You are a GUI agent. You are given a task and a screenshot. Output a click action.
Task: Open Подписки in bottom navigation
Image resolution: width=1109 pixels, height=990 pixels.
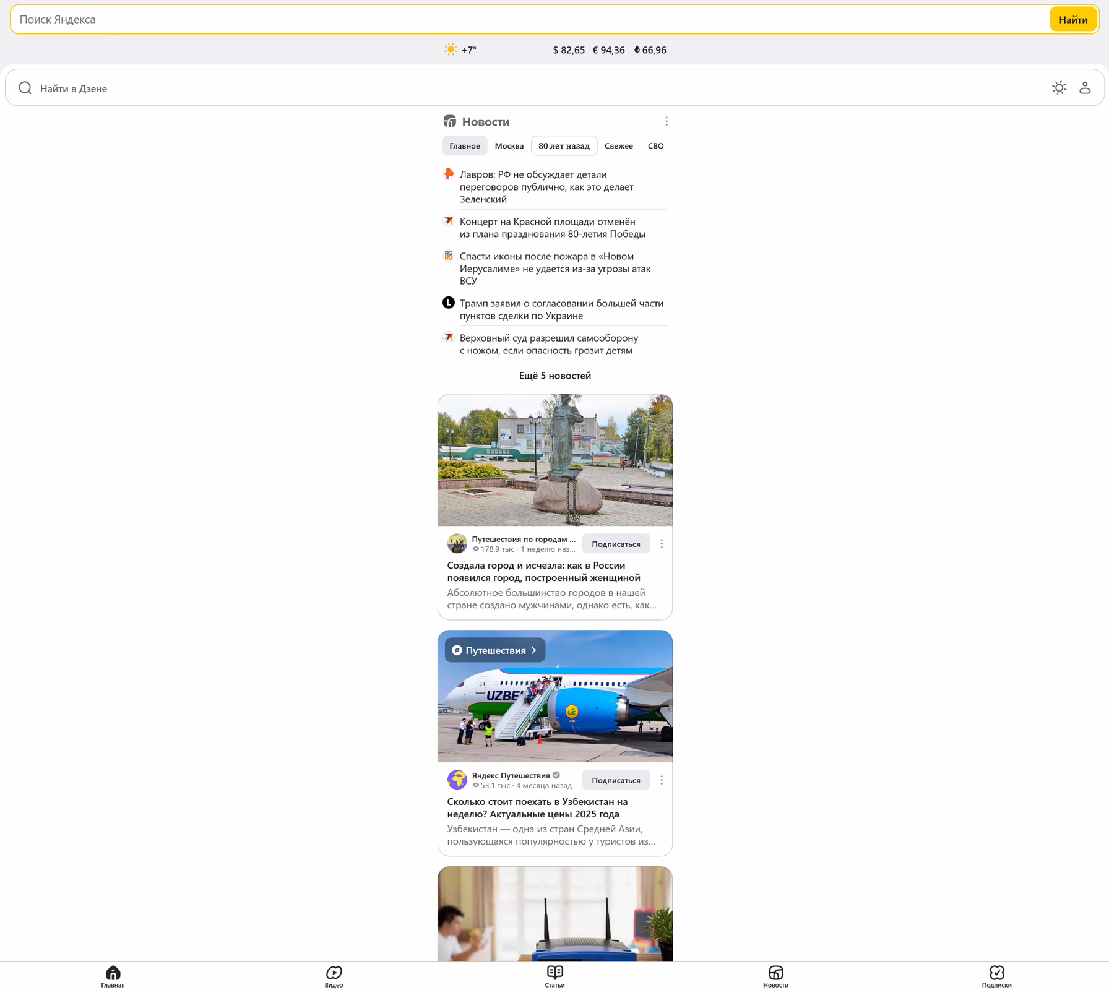coord(996,976)
